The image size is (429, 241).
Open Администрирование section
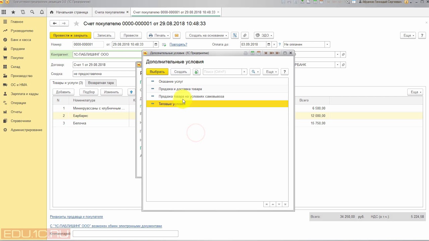coord(26,130)
